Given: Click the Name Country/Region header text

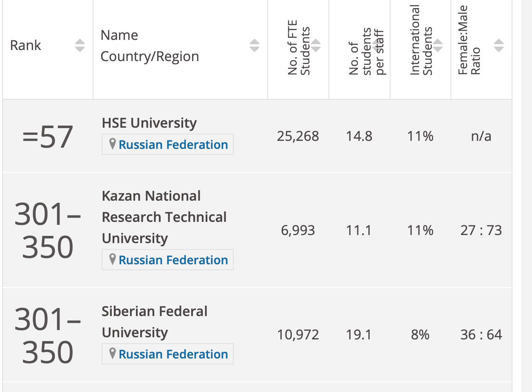Looking at the screenshot, I should point(150,45).
